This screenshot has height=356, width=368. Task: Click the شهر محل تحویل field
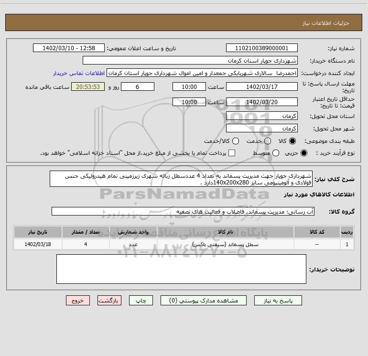point(262,129)
